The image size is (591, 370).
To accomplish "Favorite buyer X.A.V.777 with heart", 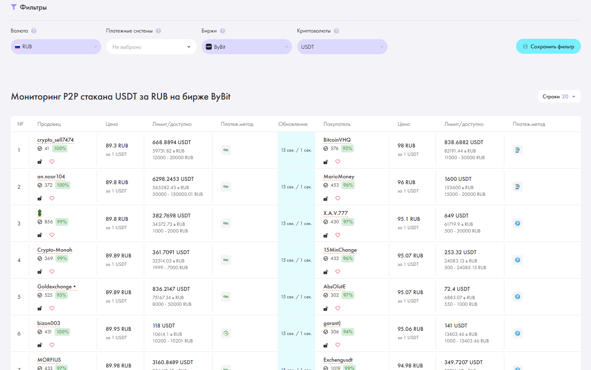I will 338,235.
